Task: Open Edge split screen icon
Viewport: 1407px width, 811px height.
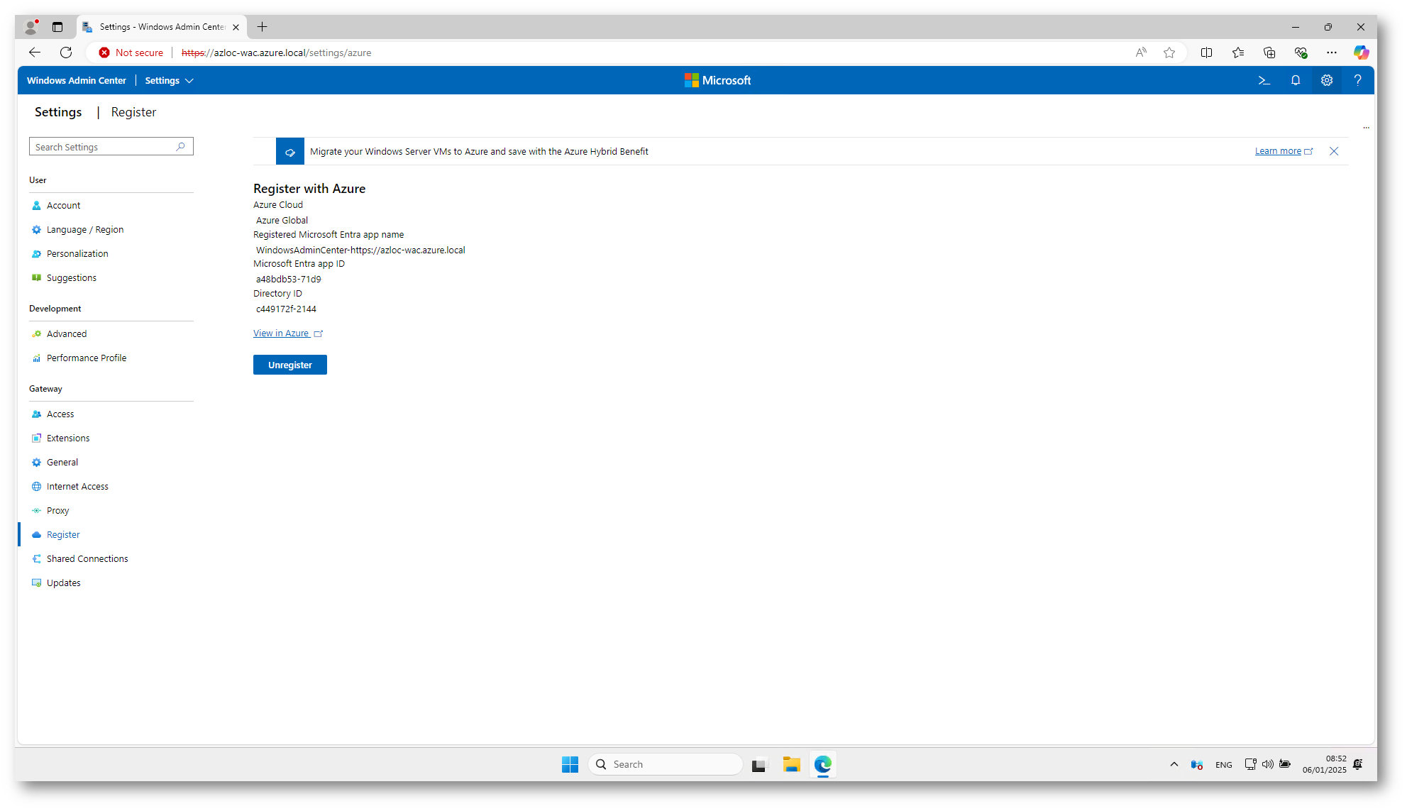Action: coord(1206,53)
